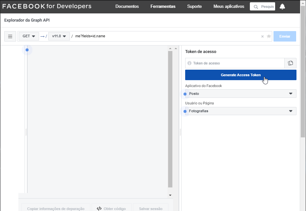Open the GET method dropdown
Viewport: 306px width, 211px height.
(29, 36)
